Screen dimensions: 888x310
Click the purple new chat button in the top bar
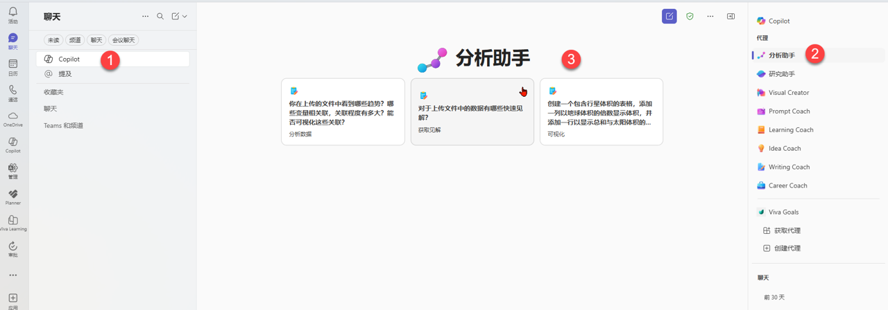coord(669,16)
